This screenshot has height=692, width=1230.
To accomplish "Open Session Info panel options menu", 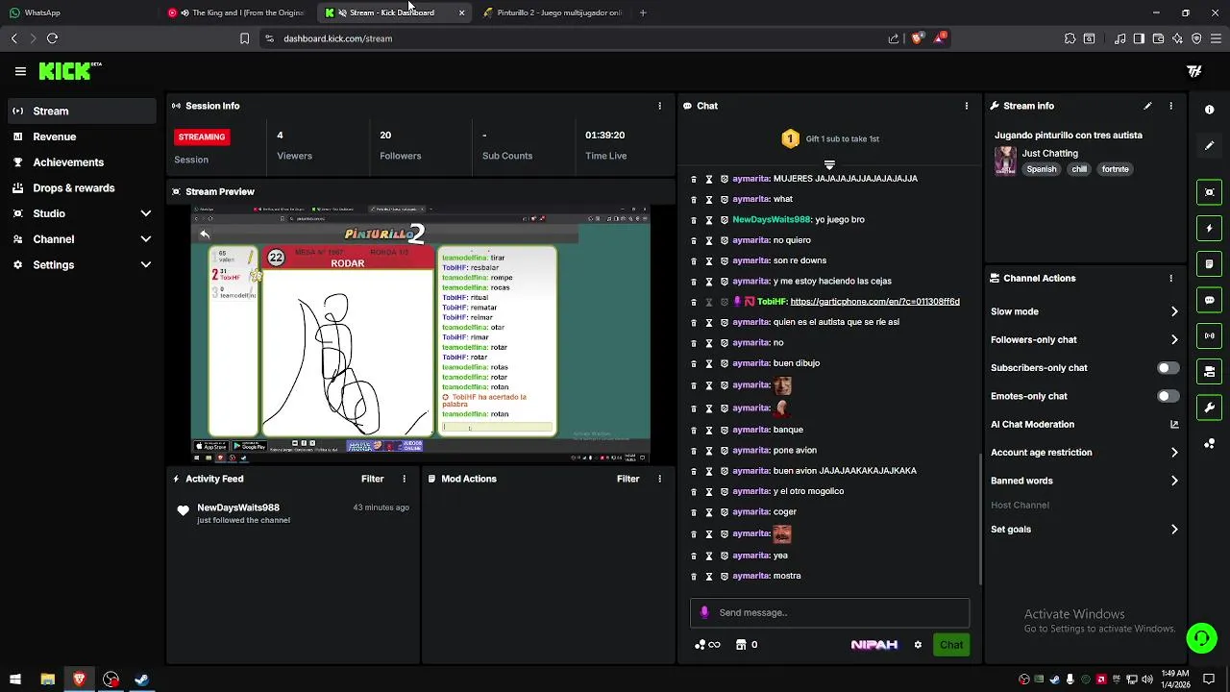I will (659, 106).
